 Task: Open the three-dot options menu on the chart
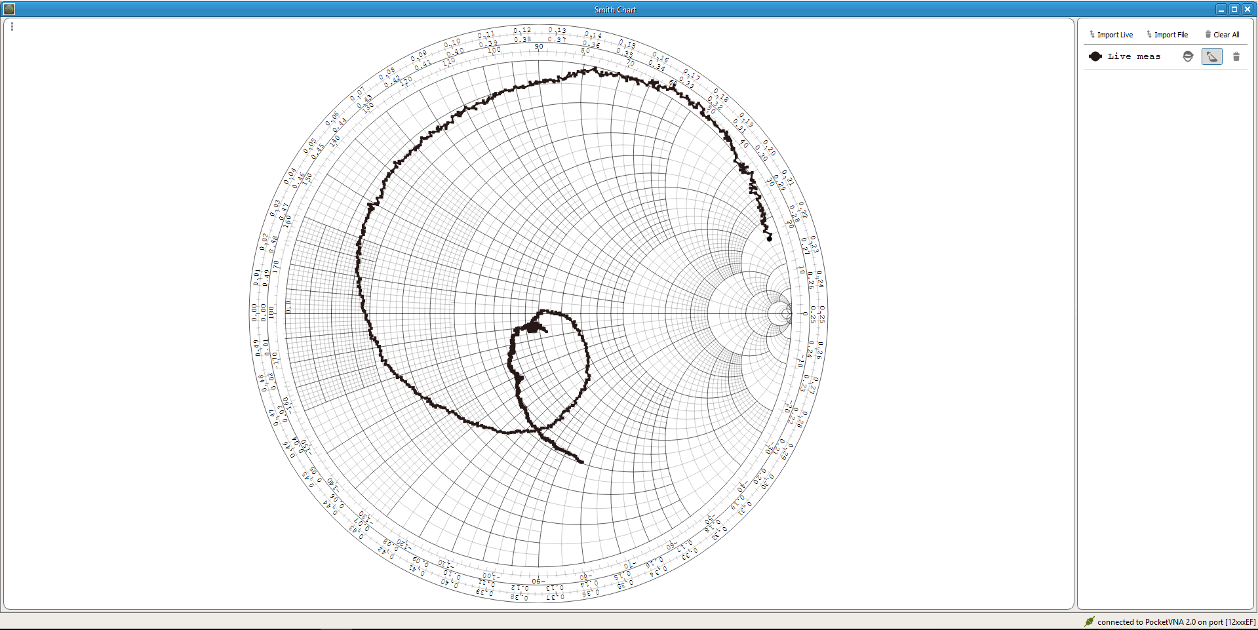(12, 26)
